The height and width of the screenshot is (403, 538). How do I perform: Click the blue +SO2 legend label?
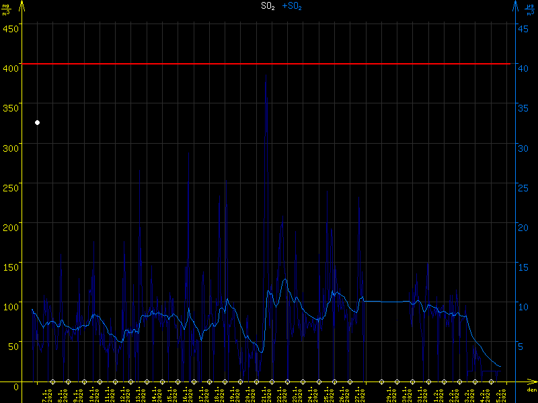(291, 6)
